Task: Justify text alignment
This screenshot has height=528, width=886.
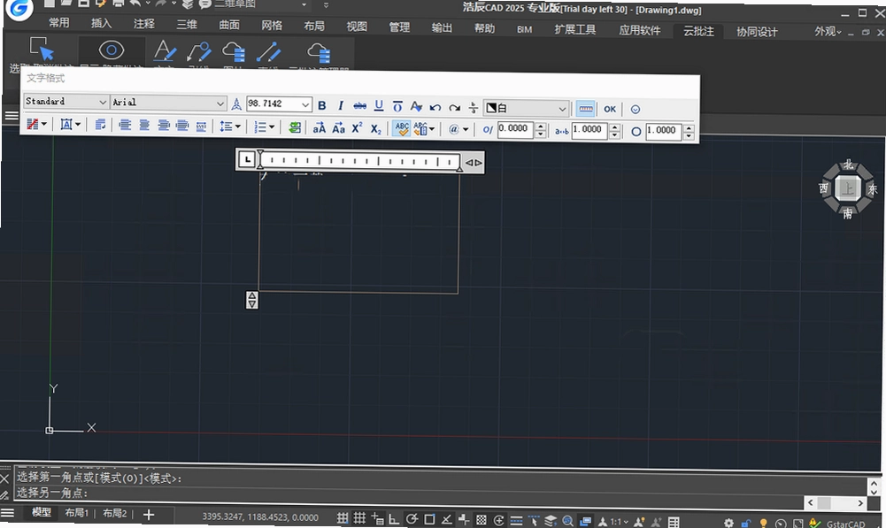Action: 182,126
